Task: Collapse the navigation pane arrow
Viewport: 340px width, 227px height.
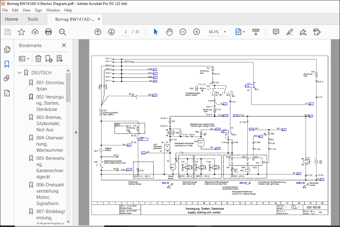Action: 76,132
